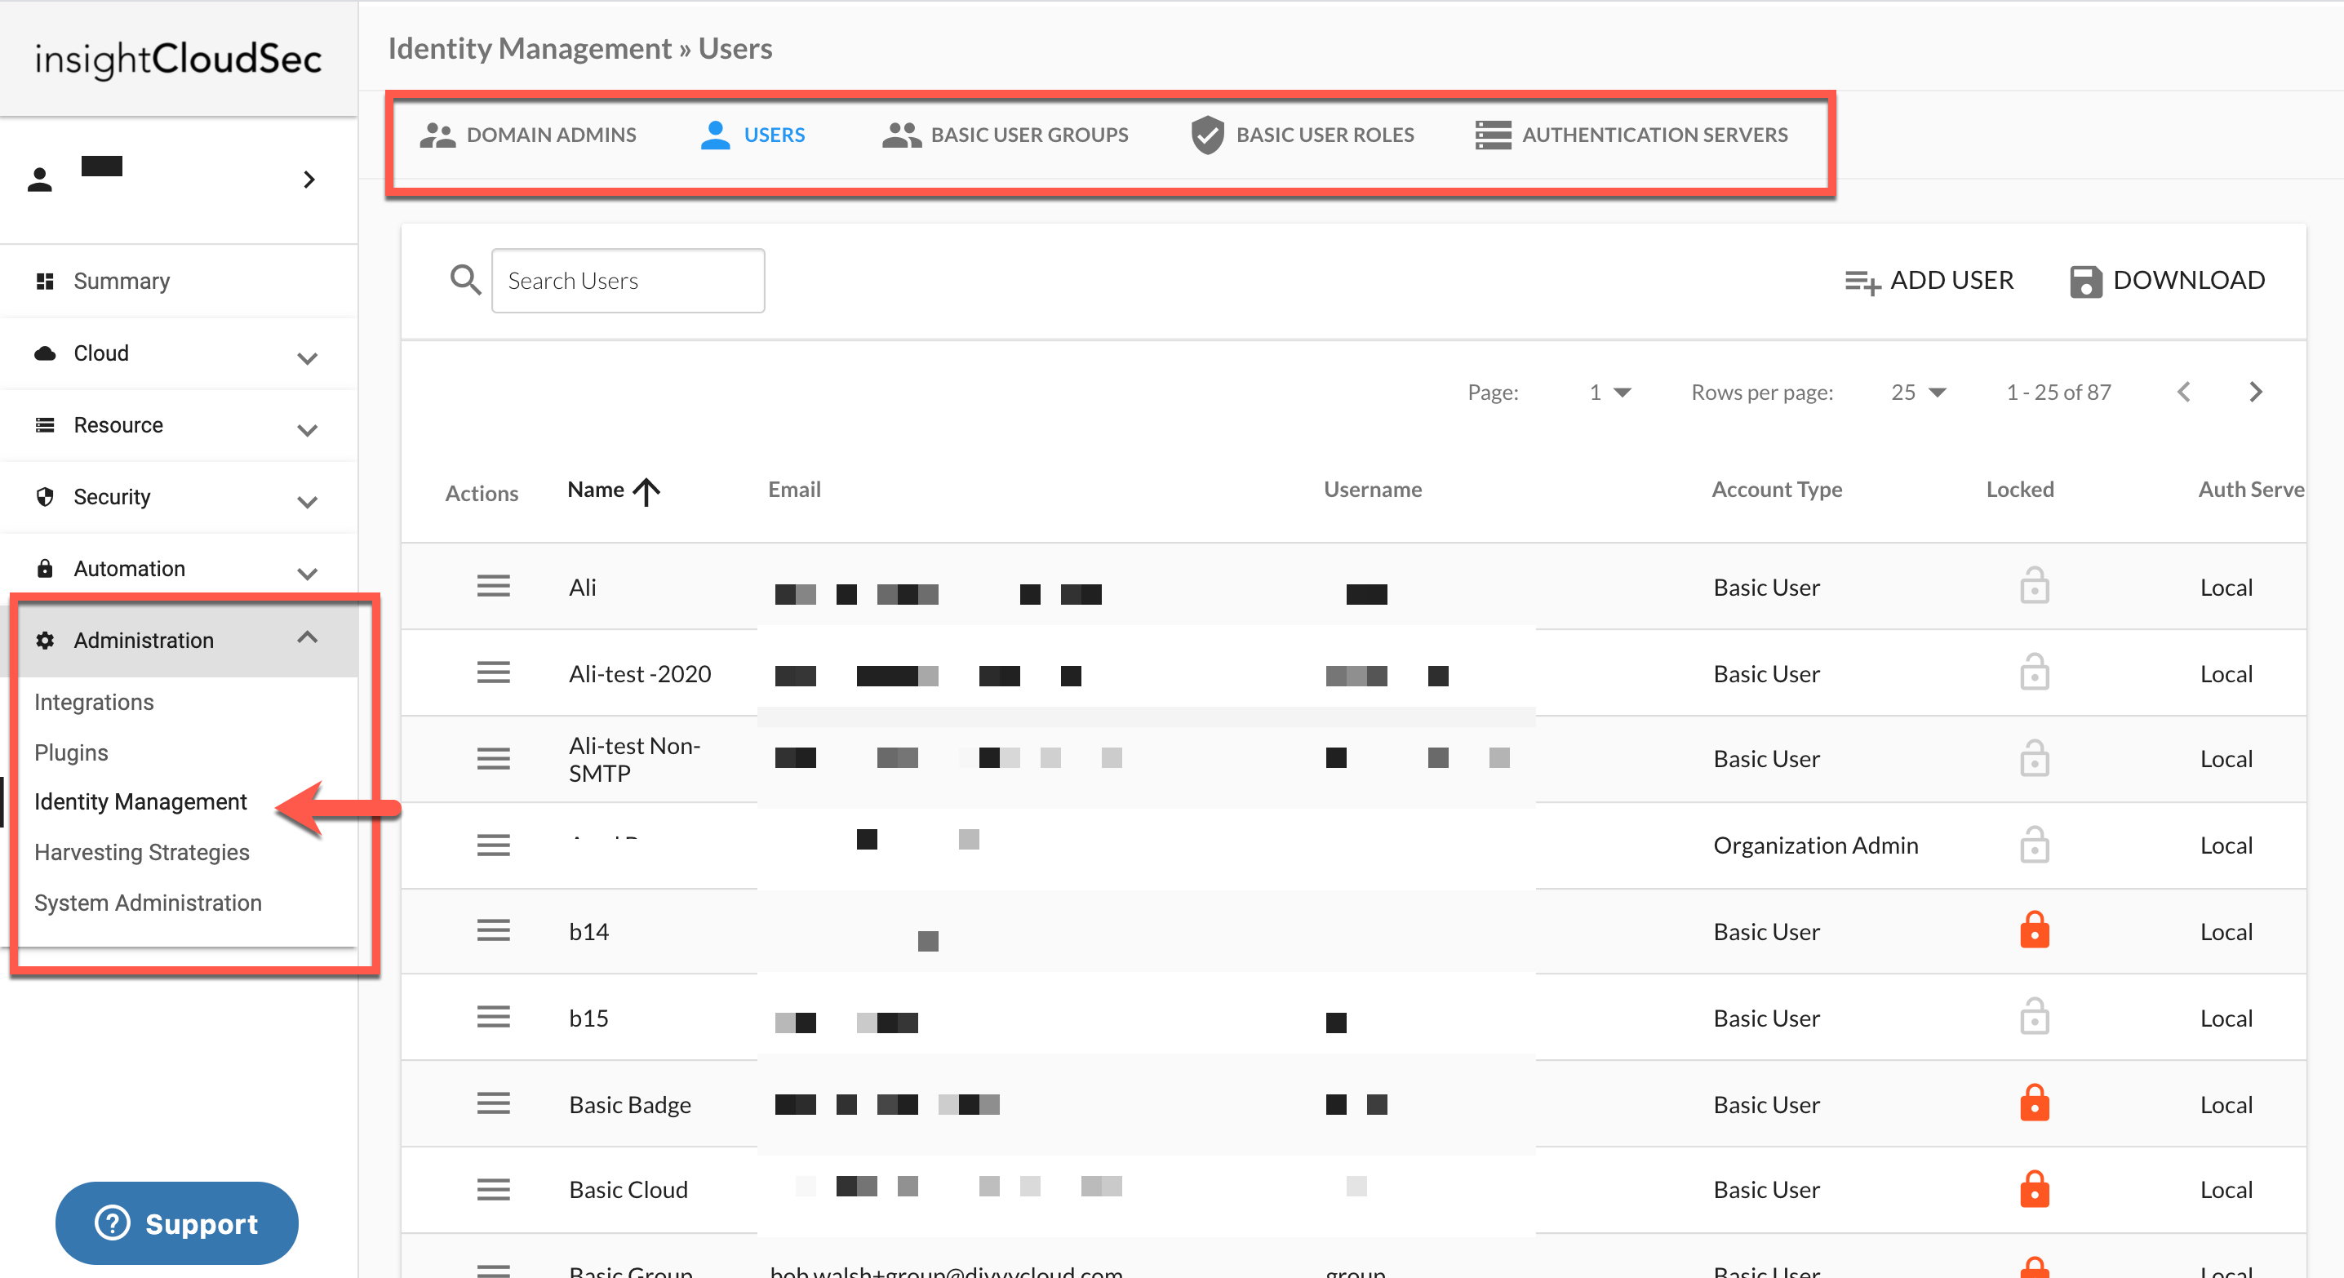Click the name cell 'Basic Badge'
The height and width of the screenshot is (1278, 2344).
(x=630, y=1104)
